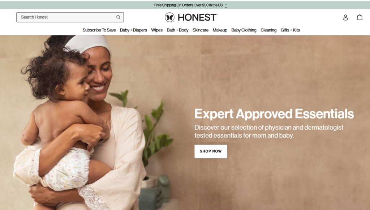Go to the Skincare category
Screen dimensions: 370x210
tap(200, 30)
